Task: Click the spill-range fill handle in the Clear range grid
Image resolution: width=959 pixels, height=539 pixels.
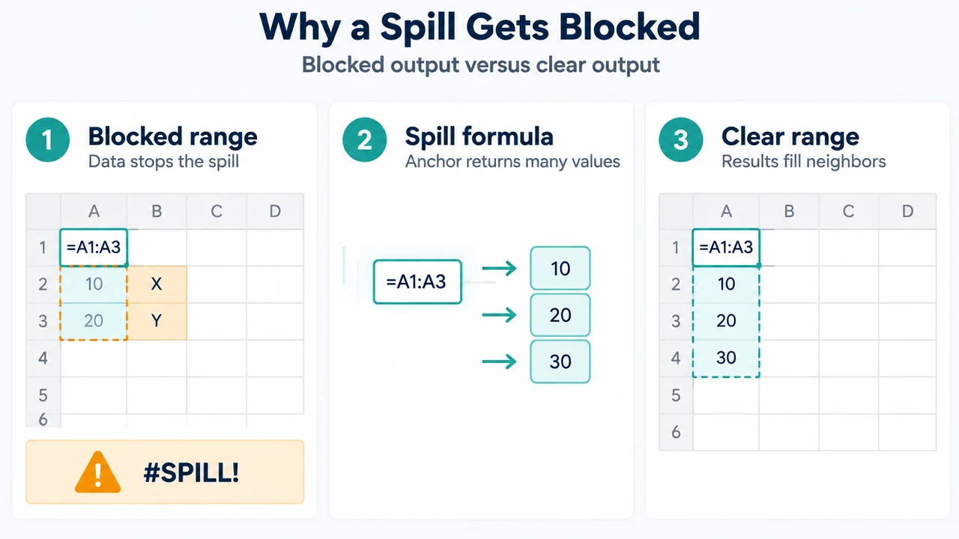Action: click(x=760, y=266)
